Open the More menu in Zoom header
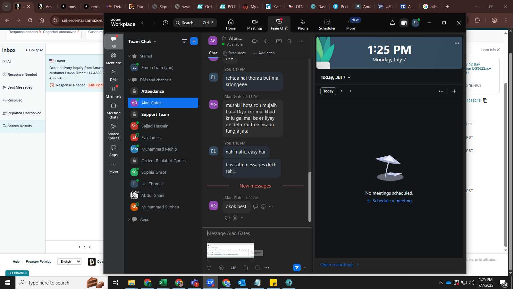513x289 pixels. point(351,24)
